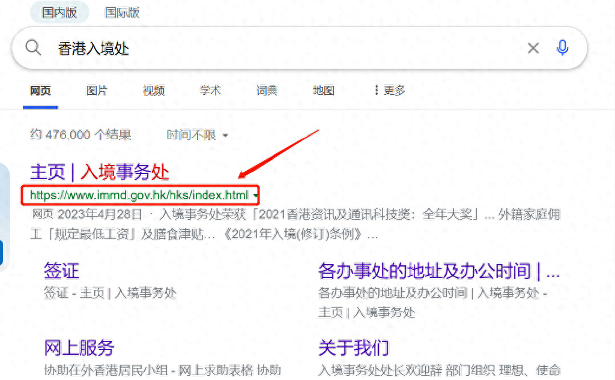Visit the 网上服务 sitelink
Image resolution: width=615 pixels, height=380 pixels.
click(x=79, y=348)
